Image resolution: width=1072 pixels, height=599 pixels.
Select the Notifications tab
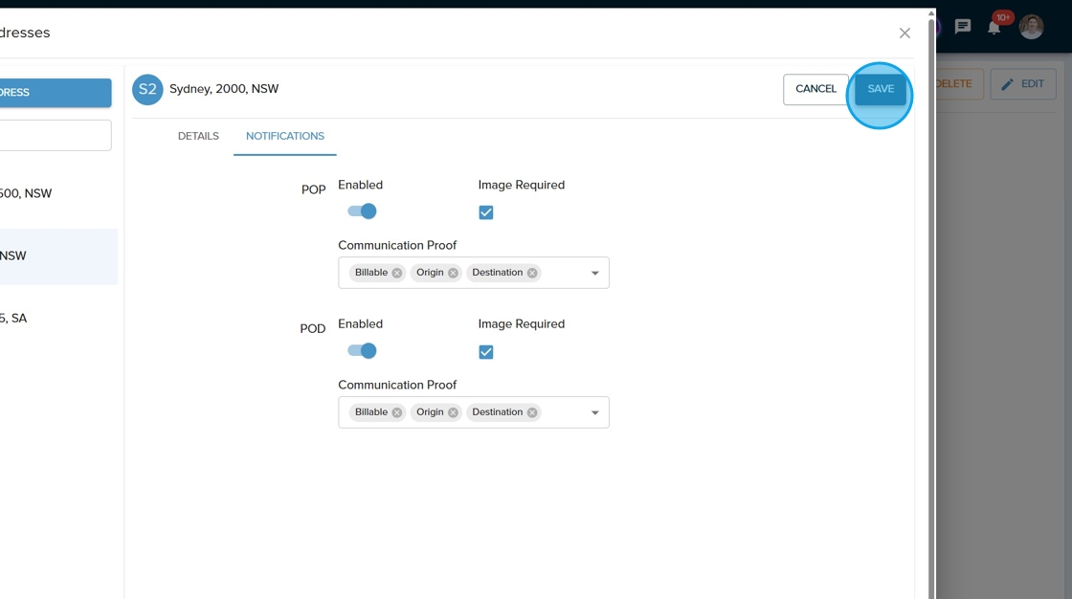point(285,136)
